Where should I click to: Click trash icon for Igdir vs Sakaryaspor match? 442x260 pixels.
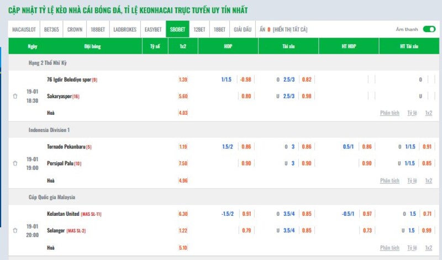pyautogui.click(x=15, y=96)
